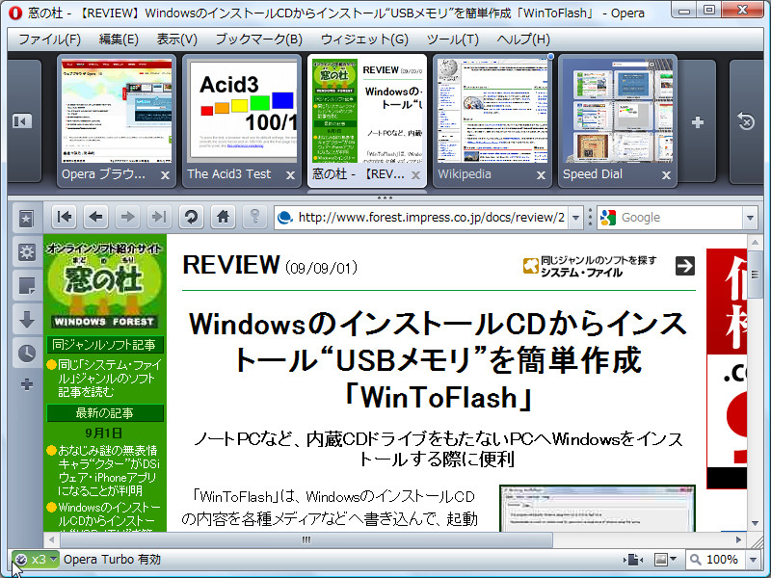Image resolution: width=771 pixels, height=578 pixels.
Task: Open the History panel icon in sidebar
Action: pyautogui.click(x=26, y=353)
